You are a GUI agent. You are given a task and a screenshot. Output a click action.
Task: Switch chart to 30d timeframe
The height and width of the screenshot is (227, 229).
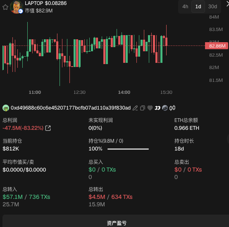(x=212, y=7)
